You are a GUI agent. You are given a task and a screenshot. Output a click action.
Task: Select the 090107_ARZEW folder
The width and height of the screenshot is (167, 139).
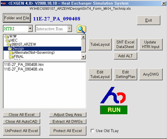(x=24, y=44)
